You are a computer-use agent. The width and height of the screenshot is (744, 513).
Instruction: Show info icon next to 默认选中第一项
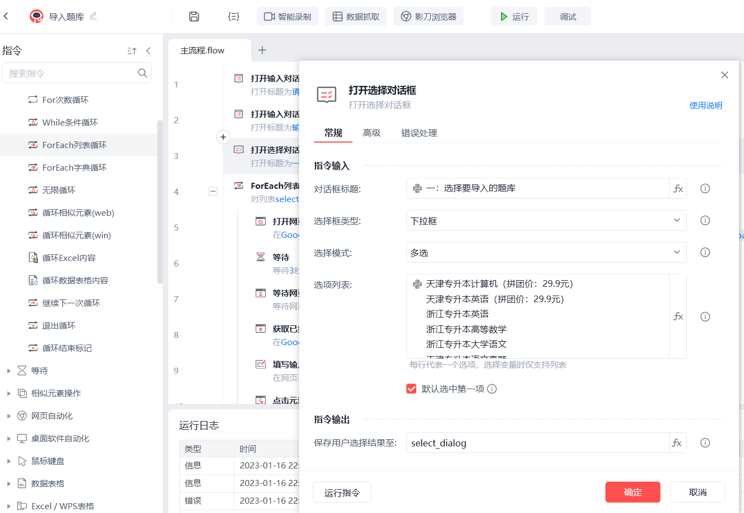click(x=492, y=389)
